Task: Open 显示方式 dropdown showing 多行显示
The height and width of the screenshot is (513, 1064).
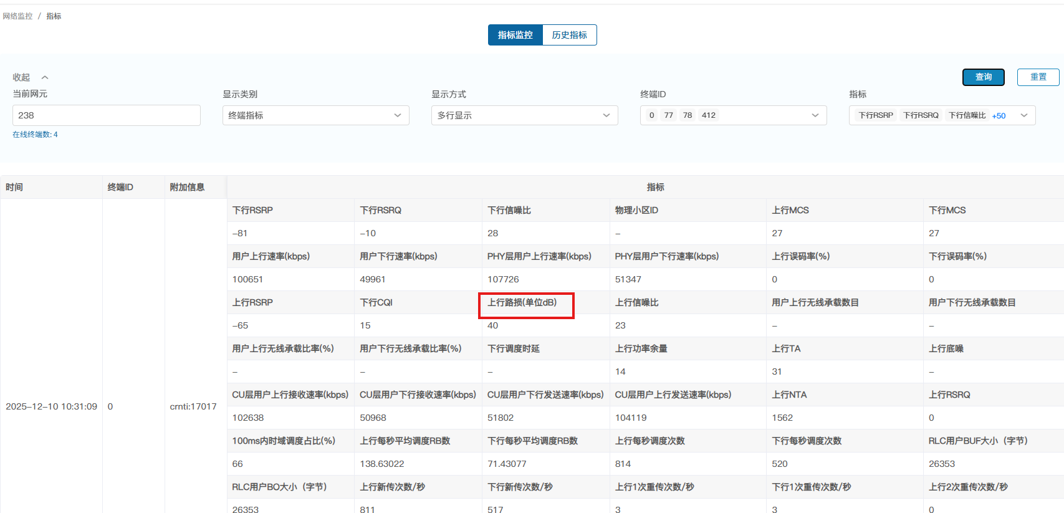Action: [x=517, y=115]
